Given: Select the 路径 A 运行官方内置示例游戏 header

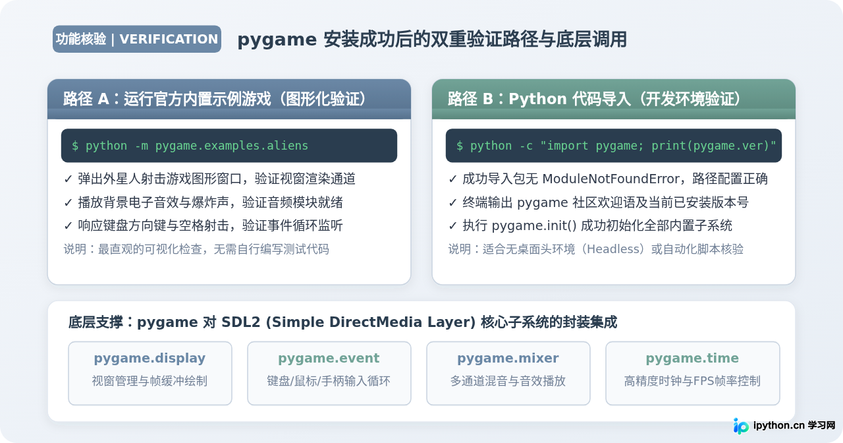Looking at the screenshot, I should [229, 99].
